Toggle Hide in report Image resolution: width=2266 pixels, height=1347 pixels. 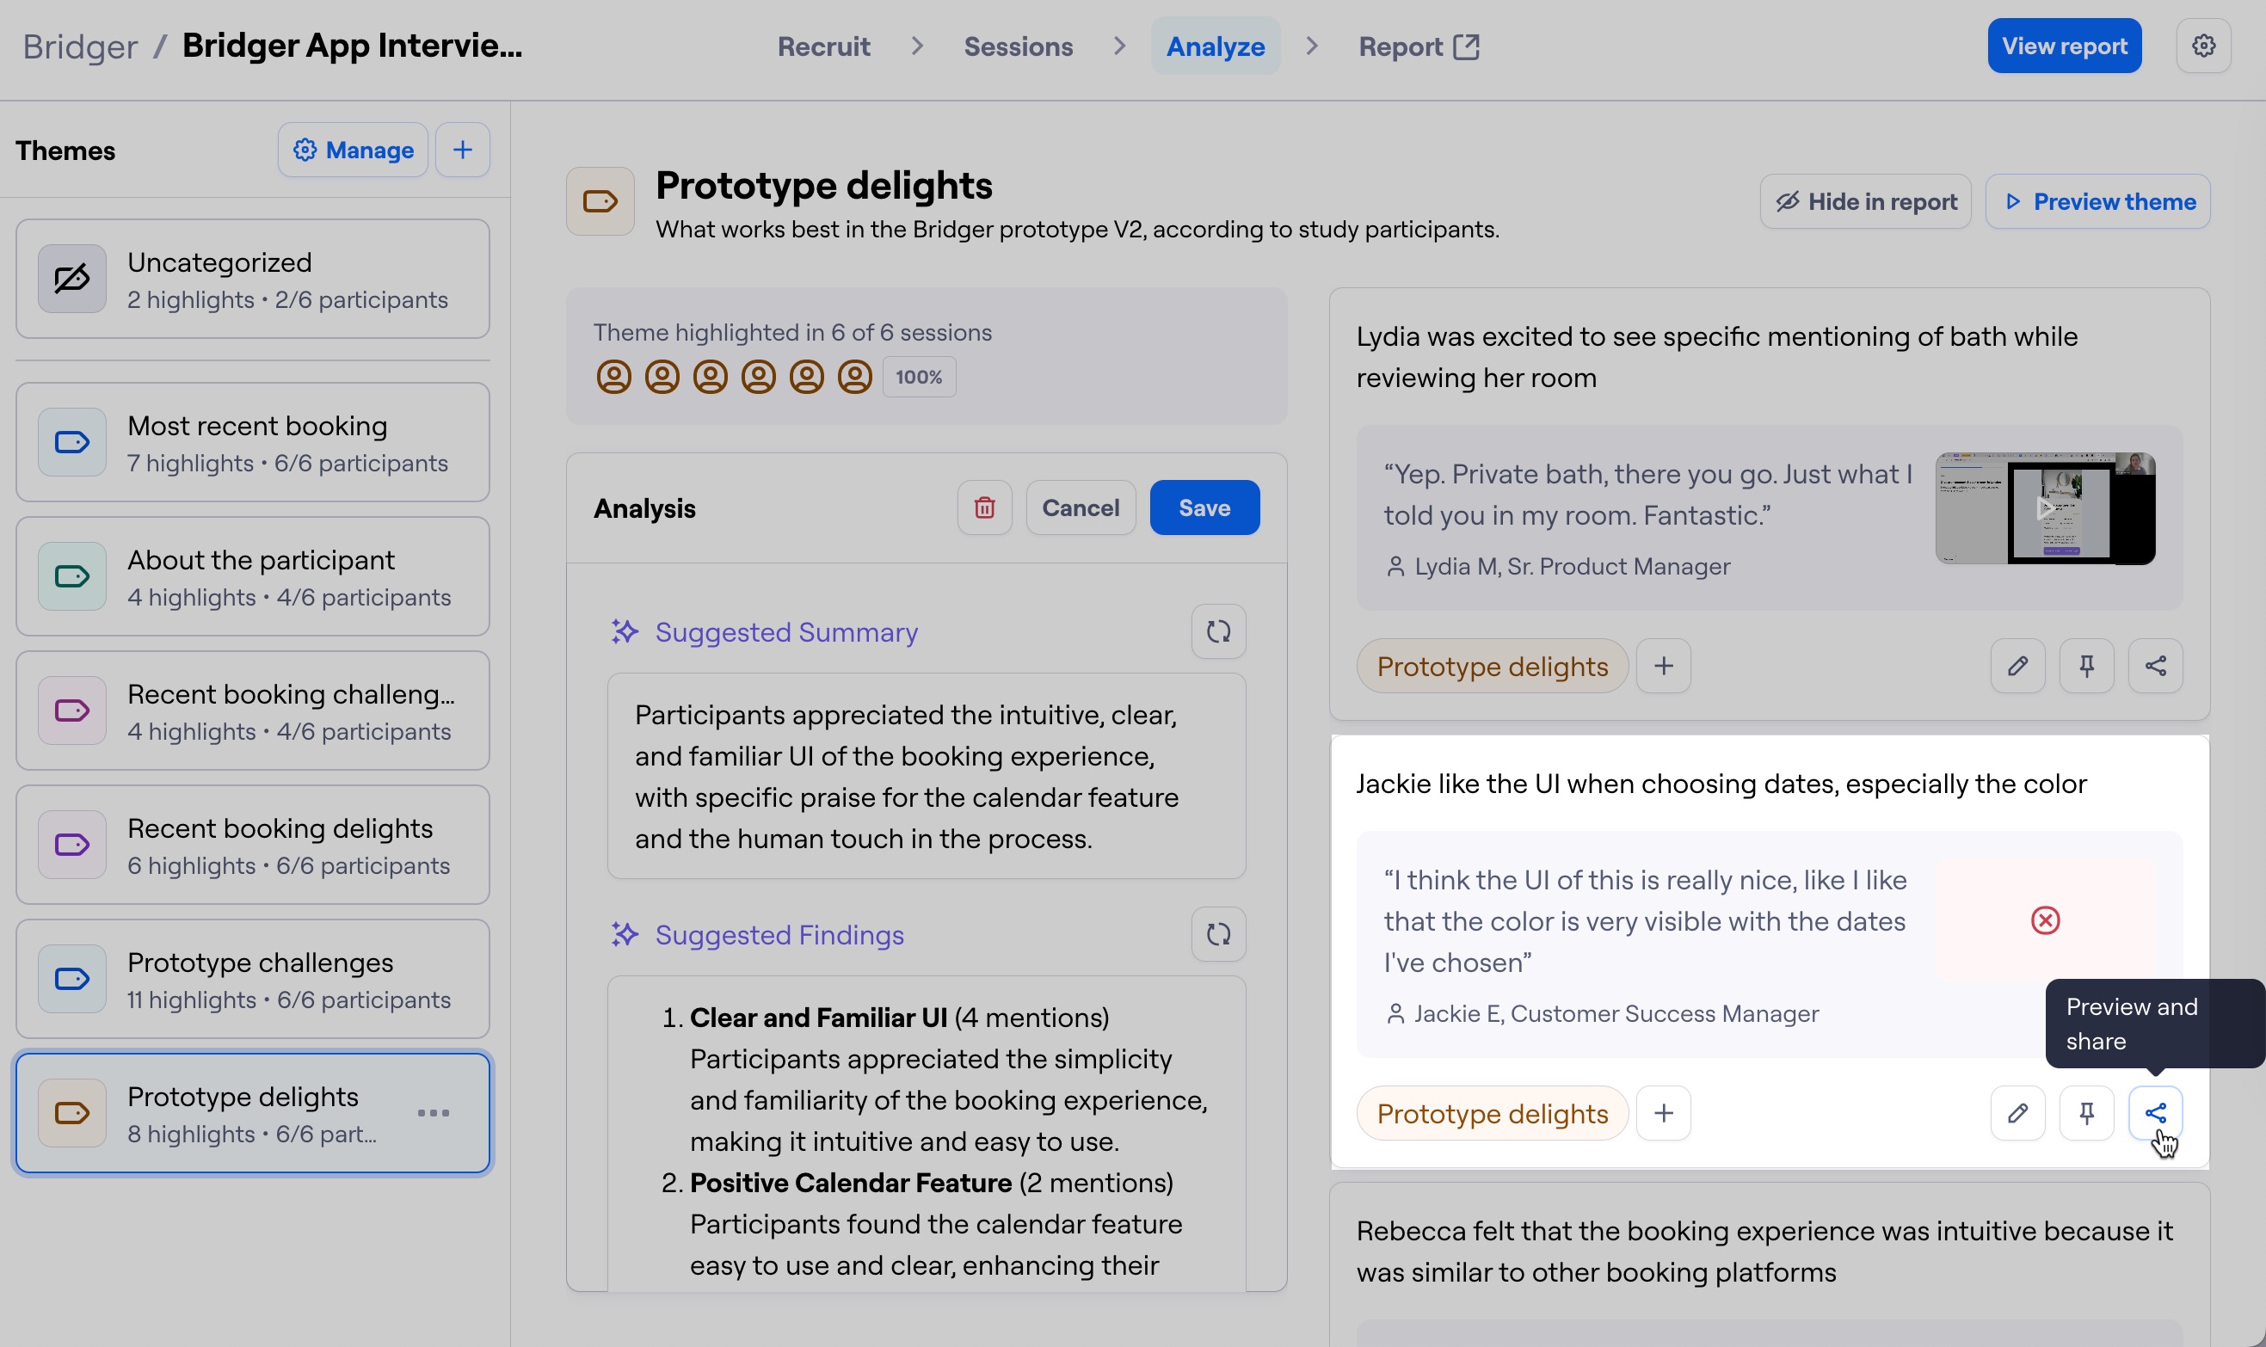[x=1866, y=201]
